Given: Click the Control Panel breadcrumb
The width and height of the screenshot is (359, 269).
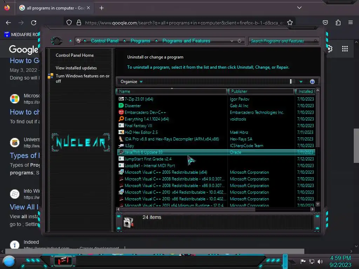Looking at the screenshot, I should point(104,41).
